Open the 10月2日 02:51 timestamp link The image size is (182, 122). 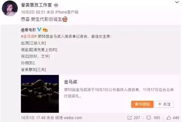(x=33, y=12)
